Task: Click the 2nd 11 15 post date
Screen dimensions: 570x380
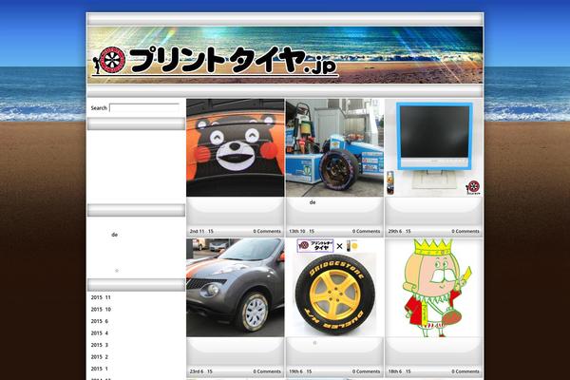Action: pyautogui.click(x=201, y=231)
